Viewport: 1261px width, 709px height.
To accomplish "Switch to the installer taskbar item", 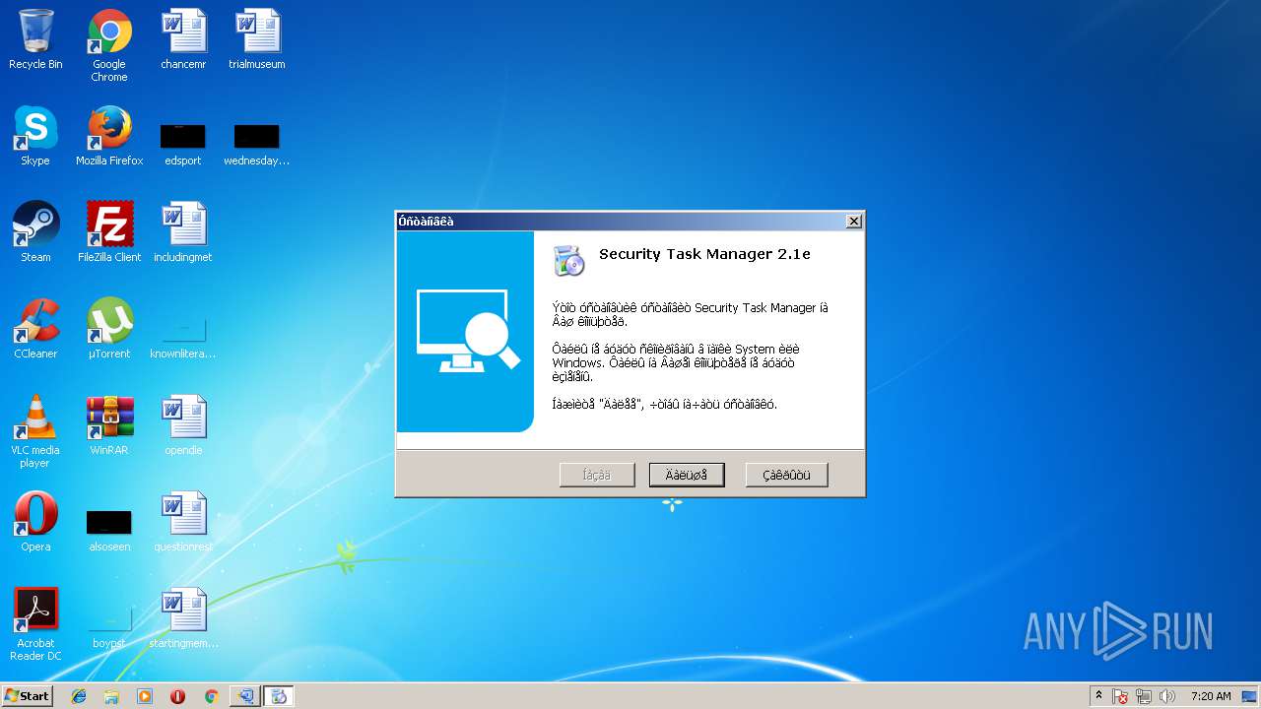I will (x=278, y=696).
